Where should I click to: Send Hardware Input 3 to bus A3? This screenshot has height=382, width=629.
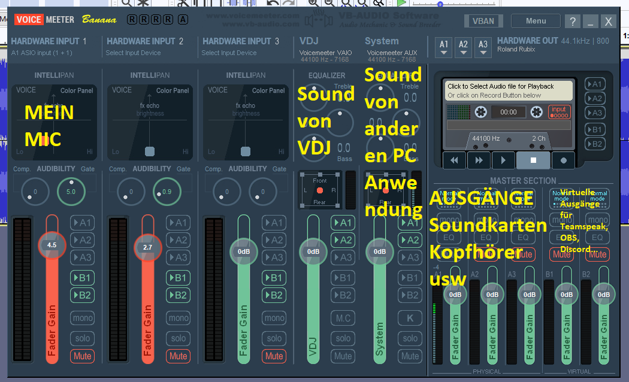(274, 257)
